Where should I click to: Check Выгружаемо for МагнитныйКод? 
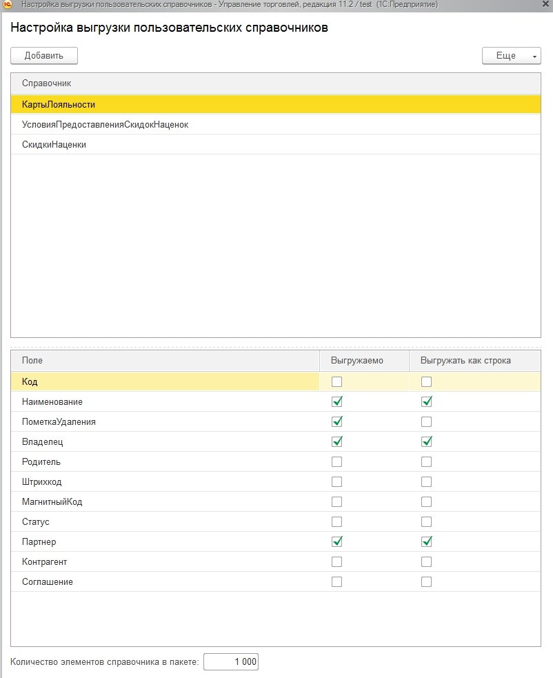[x=336, y=501]
